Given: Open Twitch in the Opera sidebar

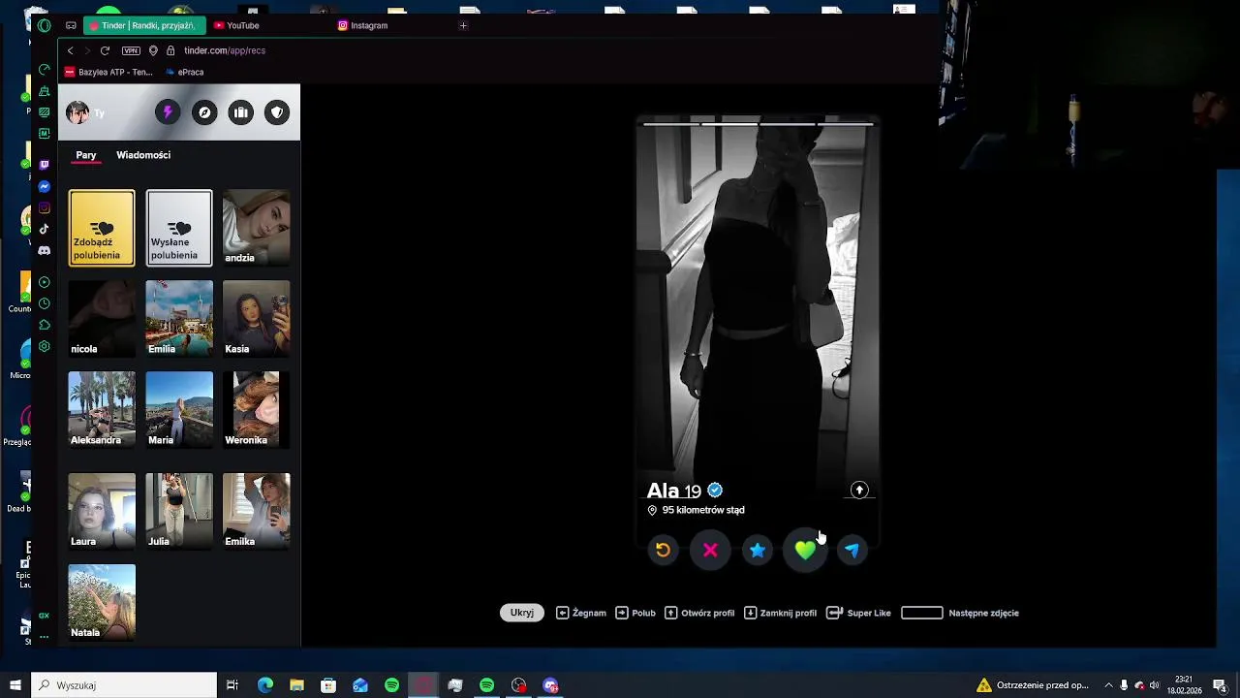Looking at the screenshot, I should tap(44, 165).
